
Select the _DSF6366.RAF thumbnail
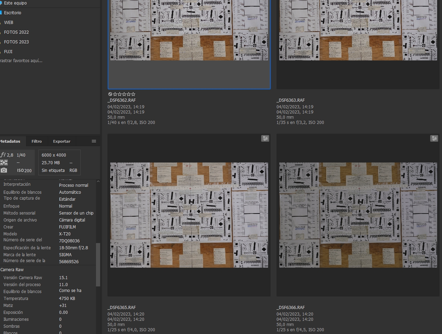[358, 215]
